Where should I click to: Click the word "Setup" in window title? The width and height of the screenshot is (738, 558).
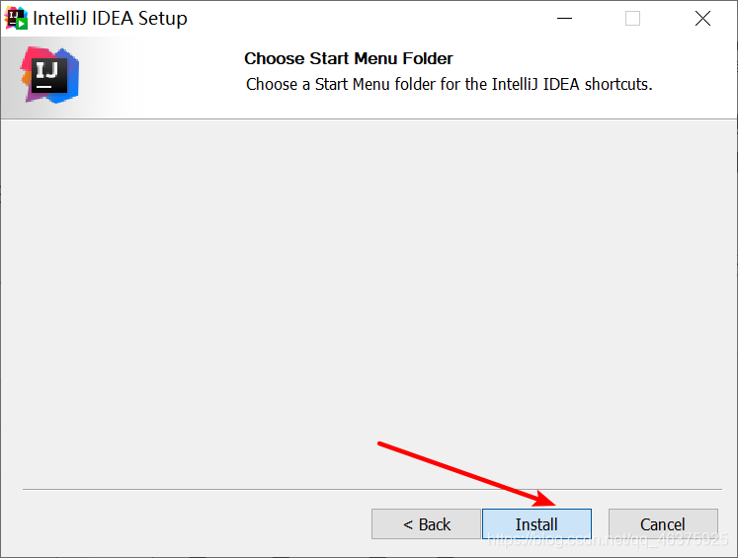[x=164, y=18]
